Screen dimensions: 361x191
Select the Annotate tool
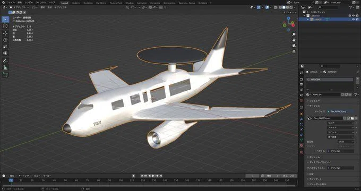(5, 61)
